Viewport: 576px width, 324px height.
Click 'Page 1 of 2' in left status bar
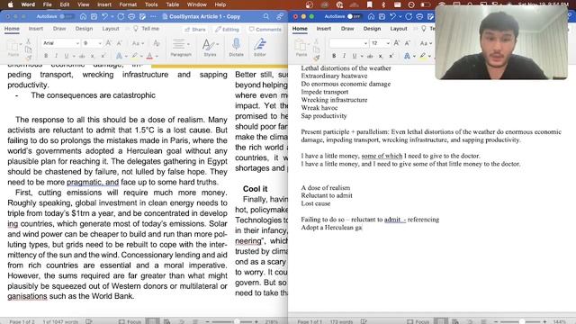point(22,321)
